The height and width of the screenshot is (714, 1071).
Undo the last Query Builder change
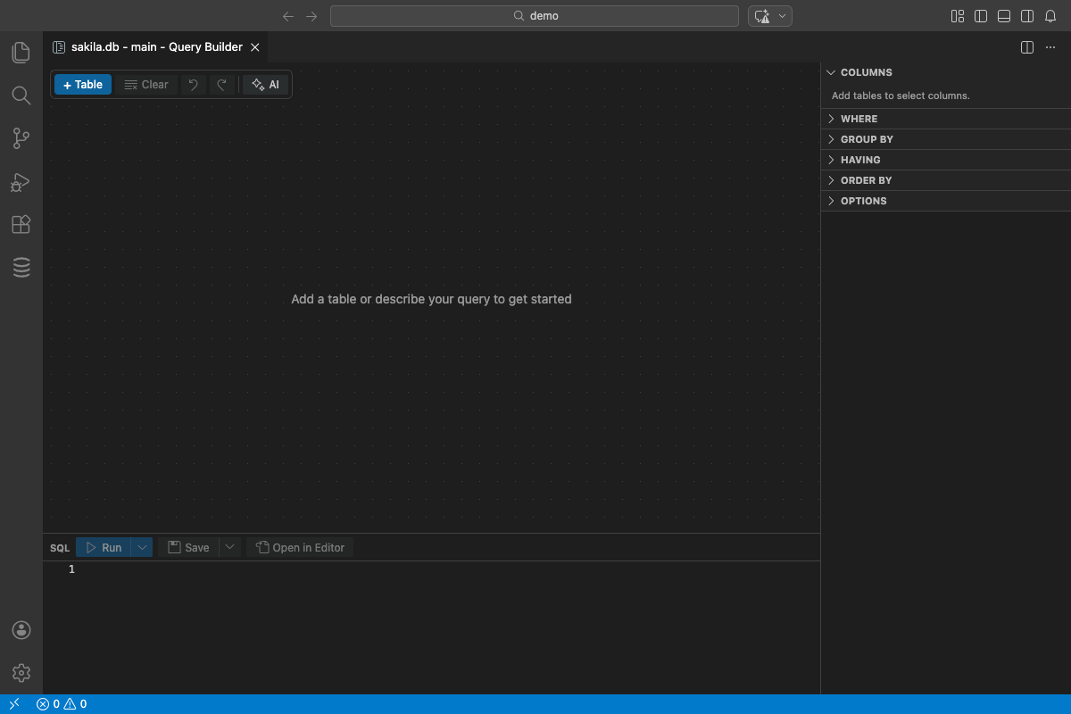pos(193,84)
